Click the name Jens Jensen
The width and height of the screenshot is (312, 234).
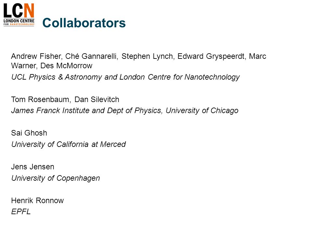32,167
